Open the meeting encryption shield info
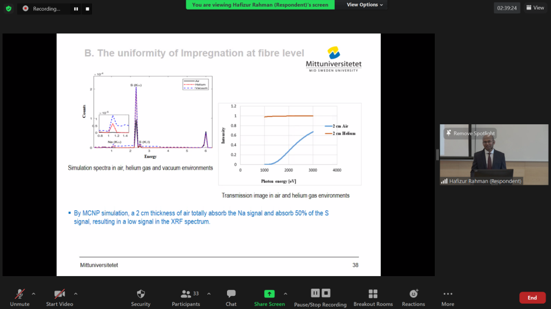Image resolution: width=551 pixels, height=309 pixels. [x=8, y=8]
